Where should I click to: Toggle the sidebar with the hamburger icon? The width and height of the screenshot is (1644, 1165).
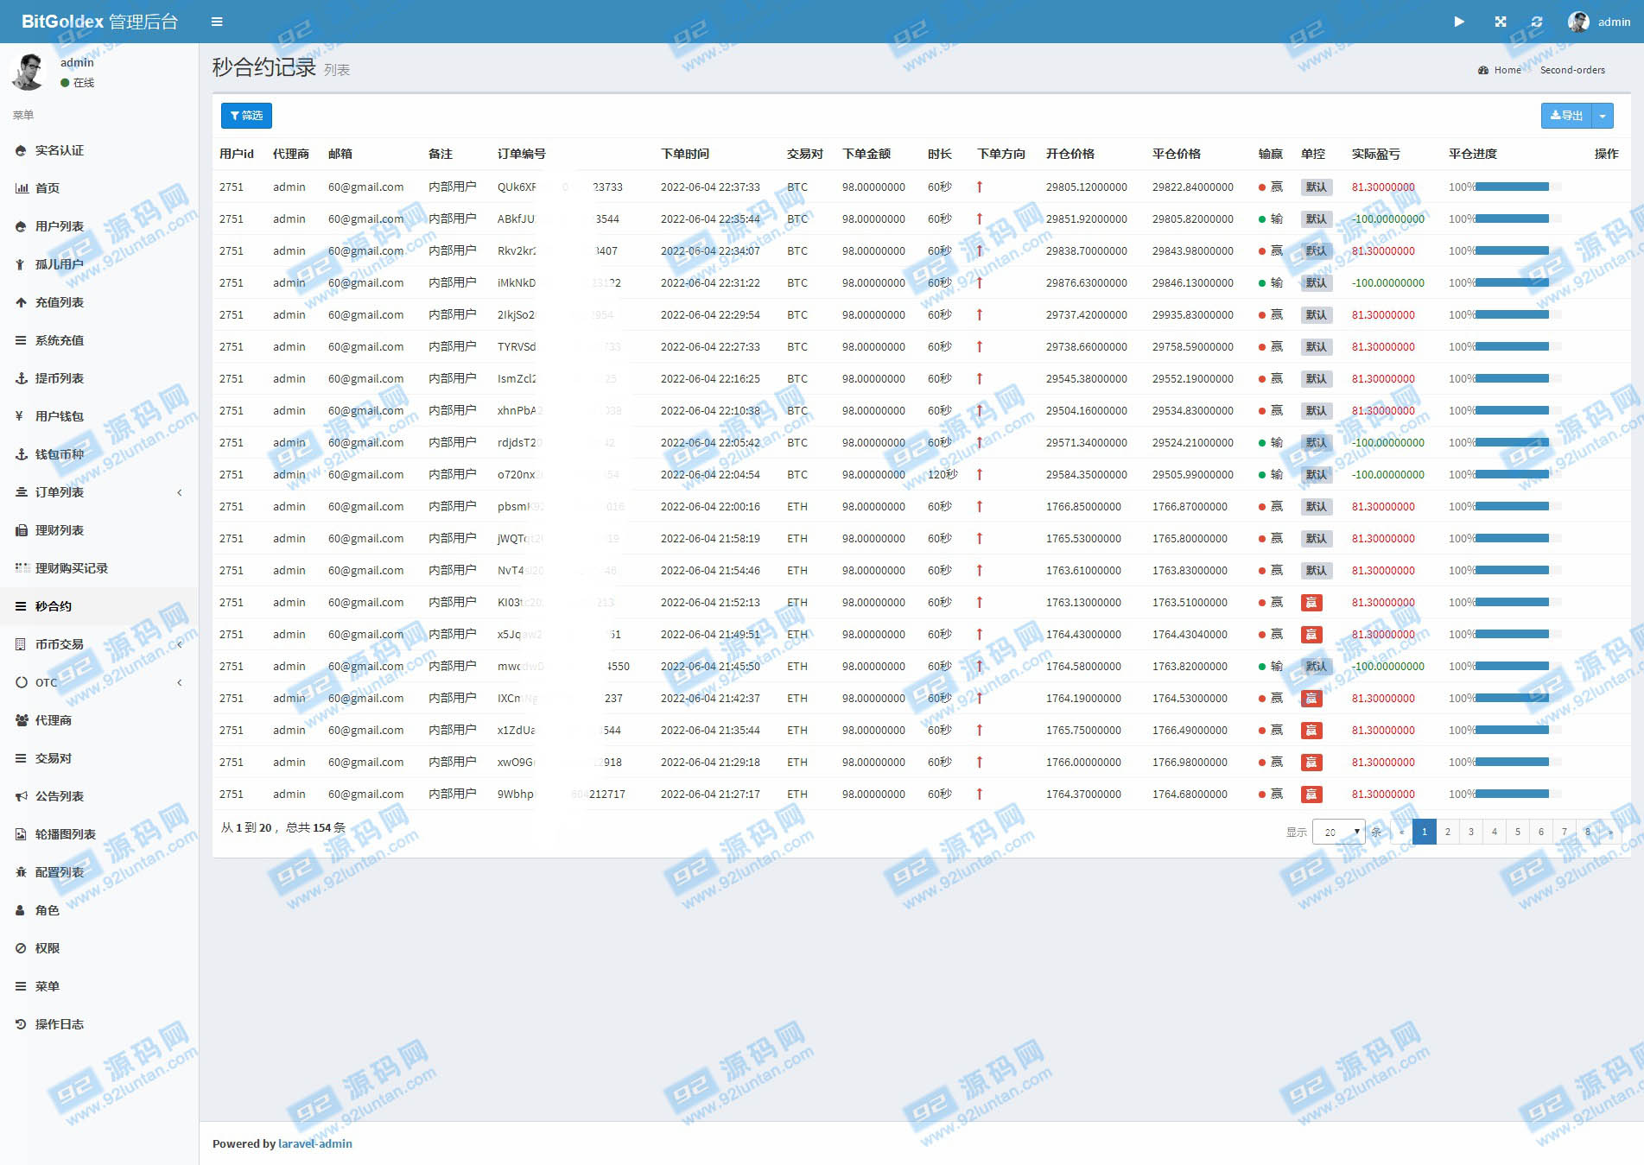click(217, 22)
